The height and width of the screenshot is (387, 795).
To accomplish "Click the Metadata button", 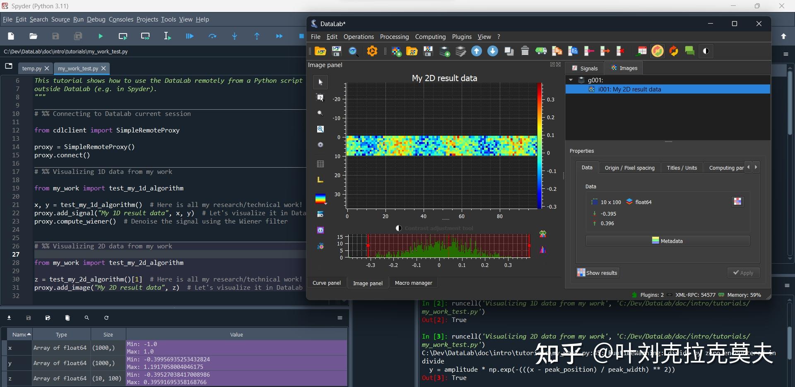I will click(x=667, y=241).
